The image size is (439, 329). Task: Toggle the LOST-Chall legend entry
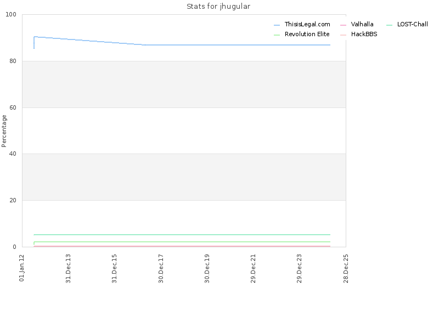[407, 24]
